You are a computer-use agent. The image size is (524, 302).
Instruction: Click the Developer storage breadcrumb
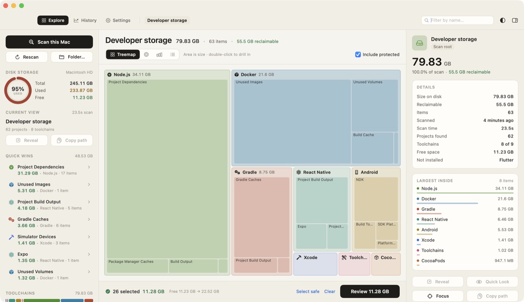coord(167,20)
